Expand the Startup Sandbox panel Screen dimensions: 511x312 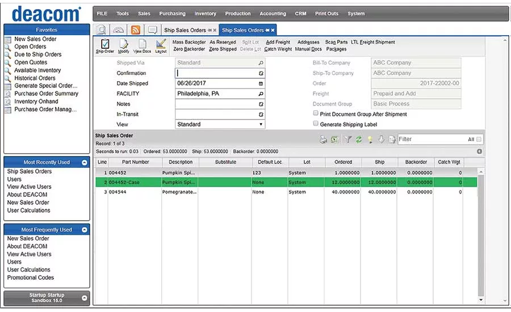coord(85,298)
